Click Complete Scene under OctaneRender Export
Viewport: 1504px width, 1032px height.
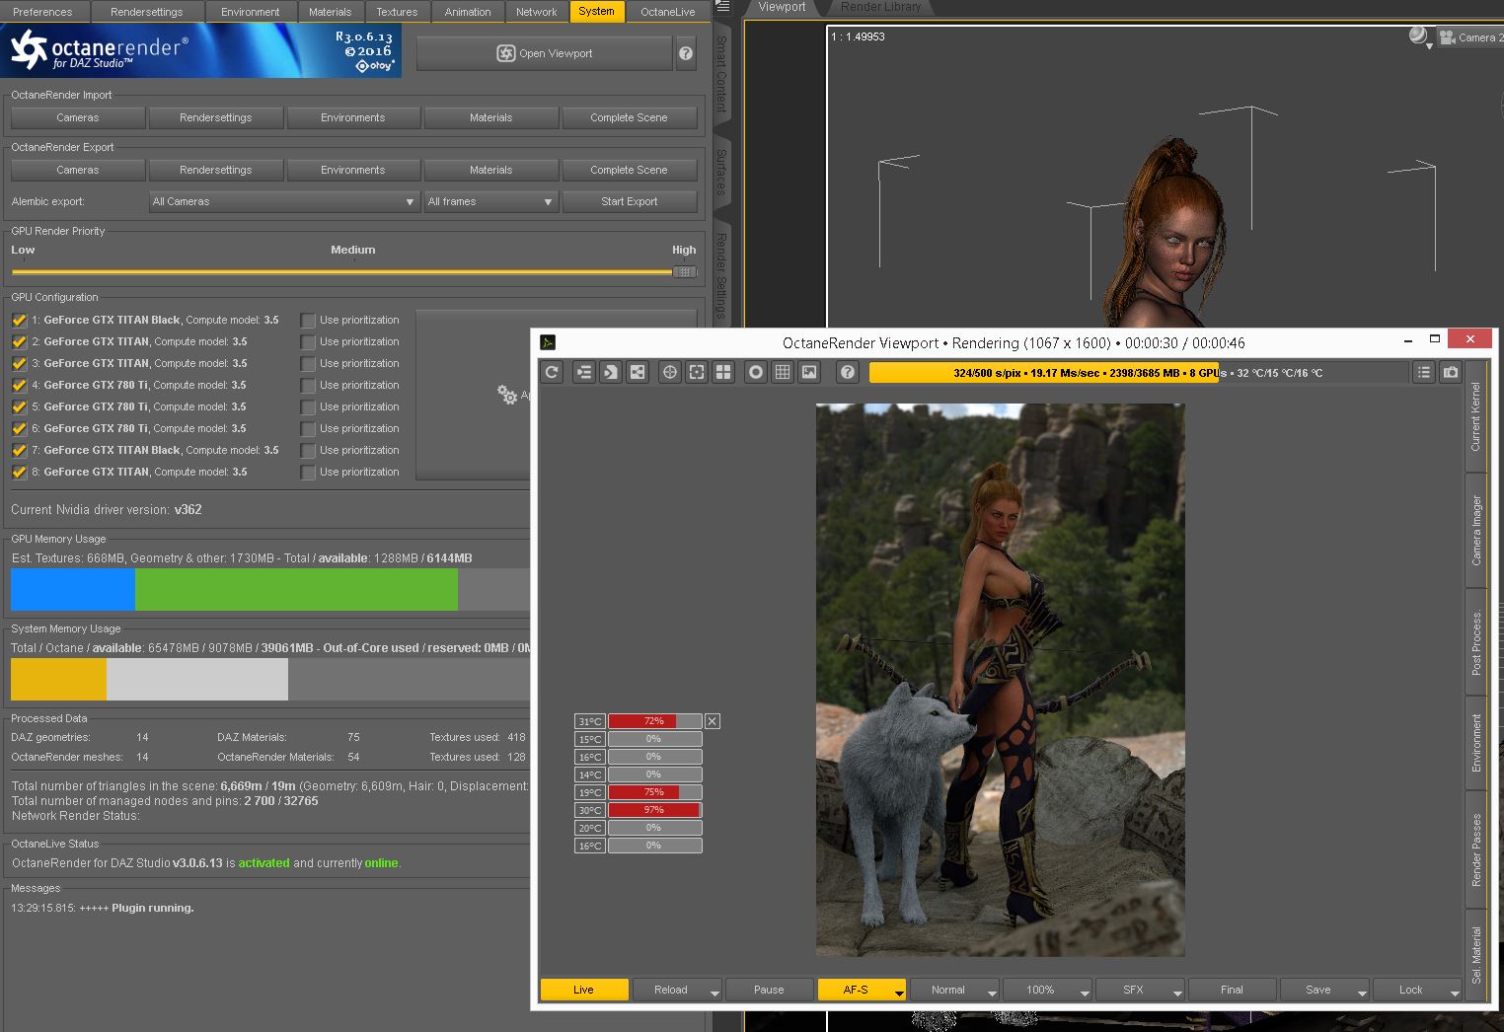[x=629, y=170]
